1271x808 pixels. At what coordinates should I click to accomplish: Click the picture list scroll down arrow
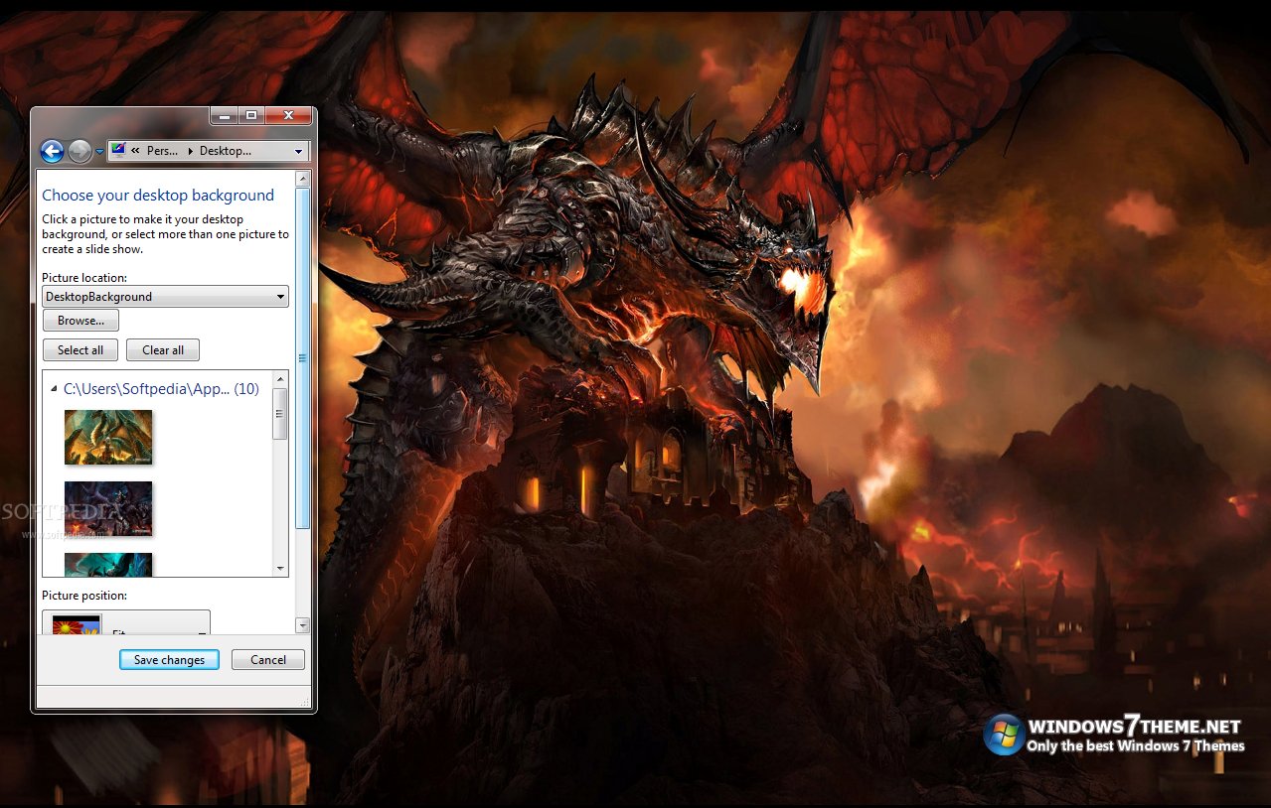coord(280,569)
